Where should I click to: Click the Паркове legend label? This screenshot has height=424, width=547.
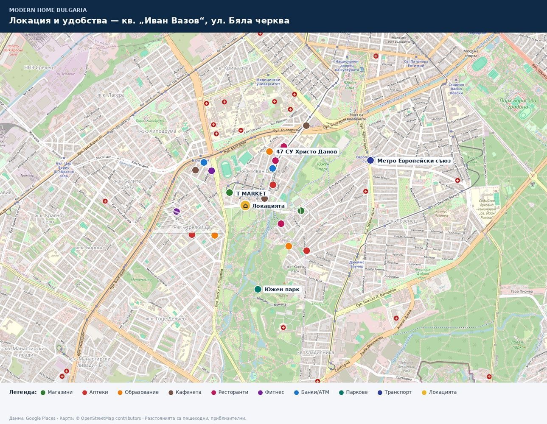357,392
